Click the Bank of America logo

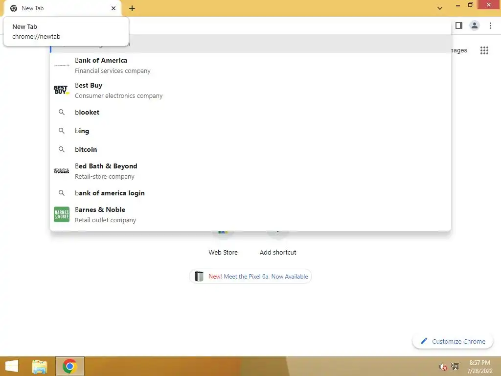click(61, 65)
